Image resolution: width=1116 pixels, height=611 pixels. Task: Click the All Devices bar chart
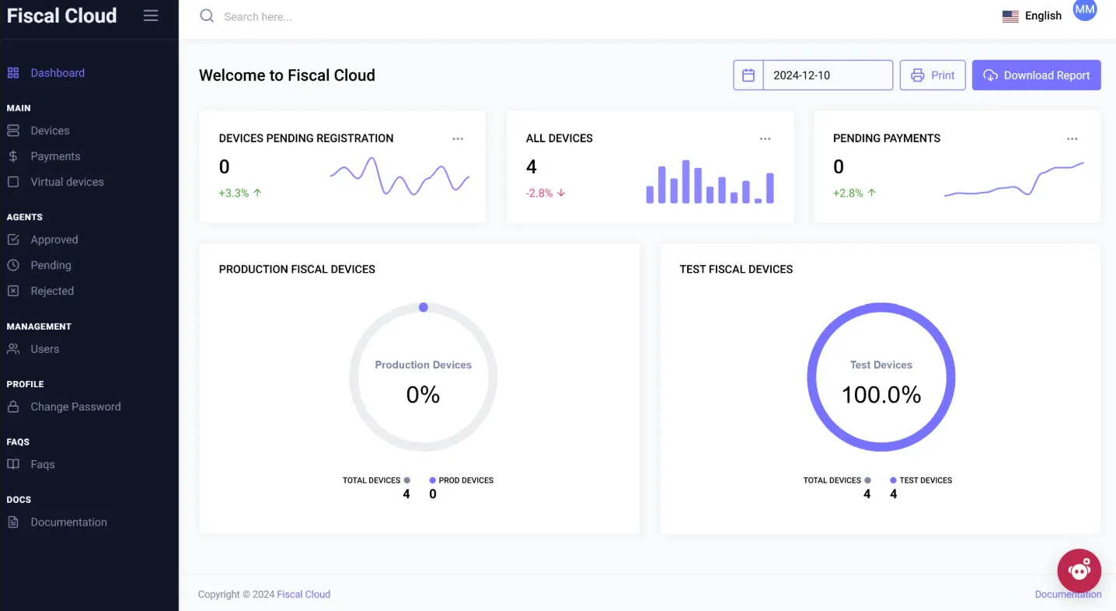pos(710,182)
